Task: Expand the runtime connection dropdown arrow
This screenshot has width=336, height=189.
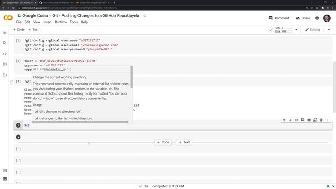Action: (x=296, y=30)
